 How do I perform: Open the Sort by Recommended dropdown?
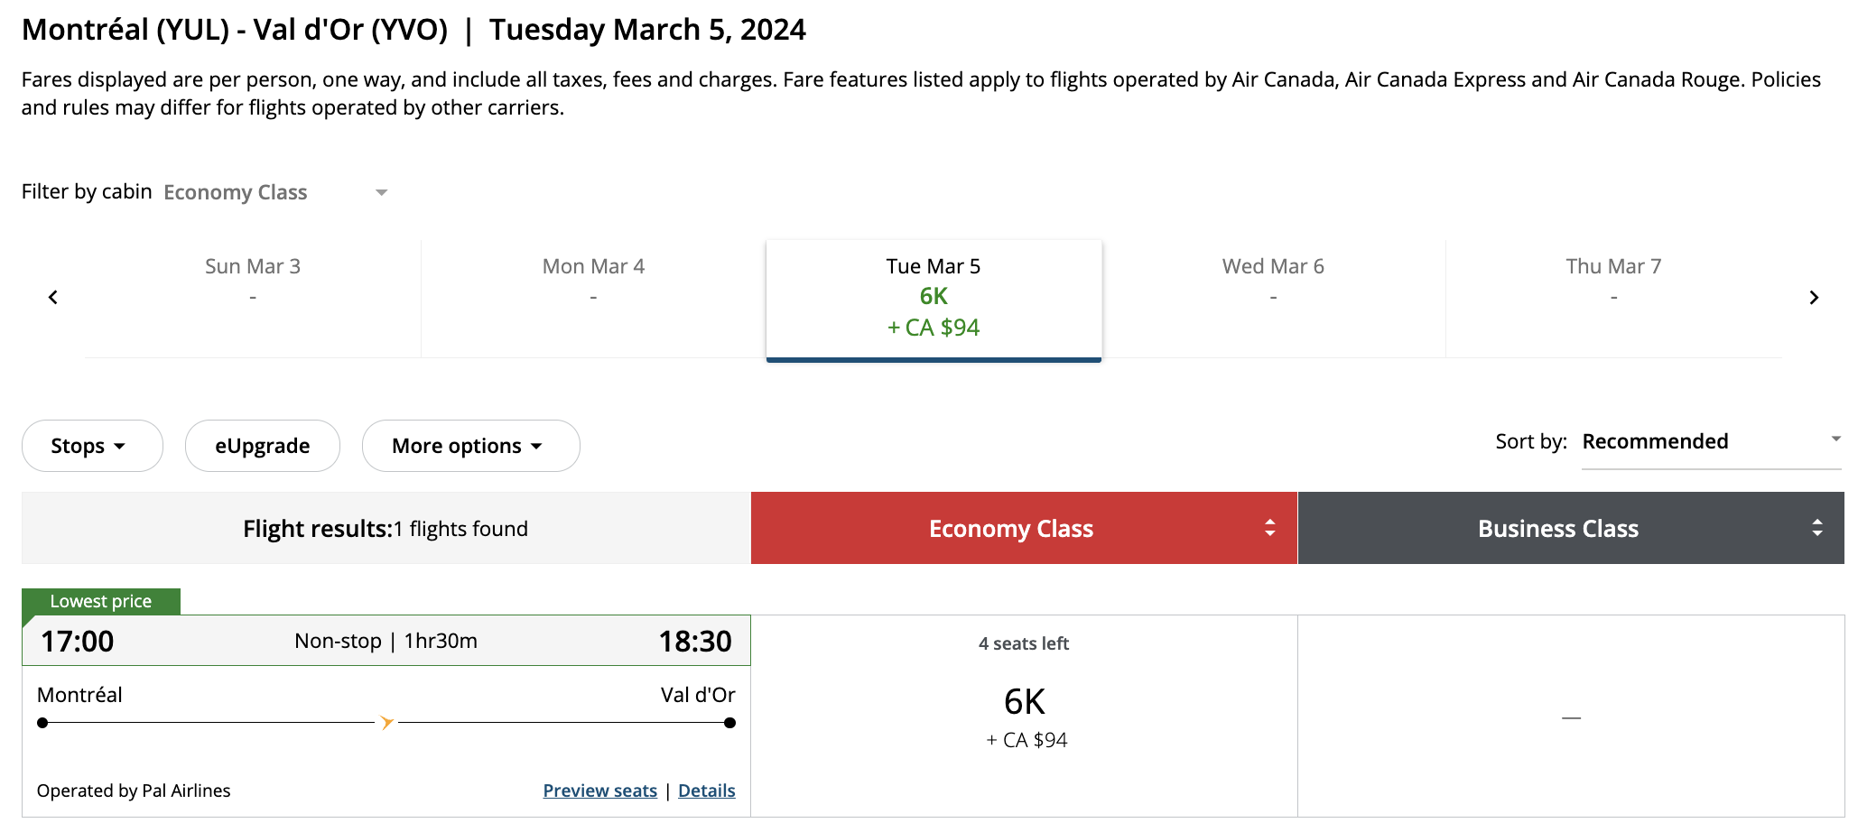(x=1711, y=442)
